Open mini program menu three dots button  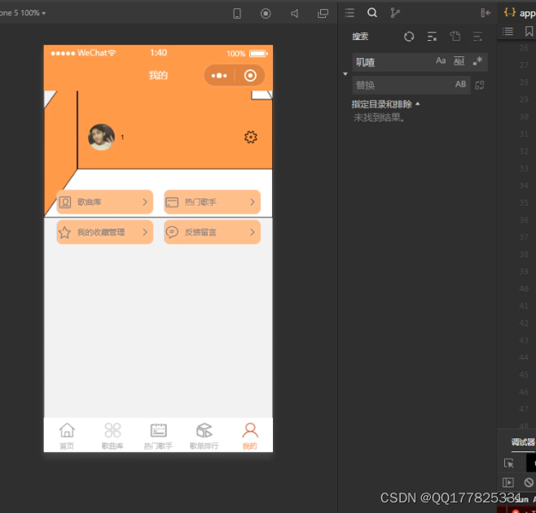(219, 76)
